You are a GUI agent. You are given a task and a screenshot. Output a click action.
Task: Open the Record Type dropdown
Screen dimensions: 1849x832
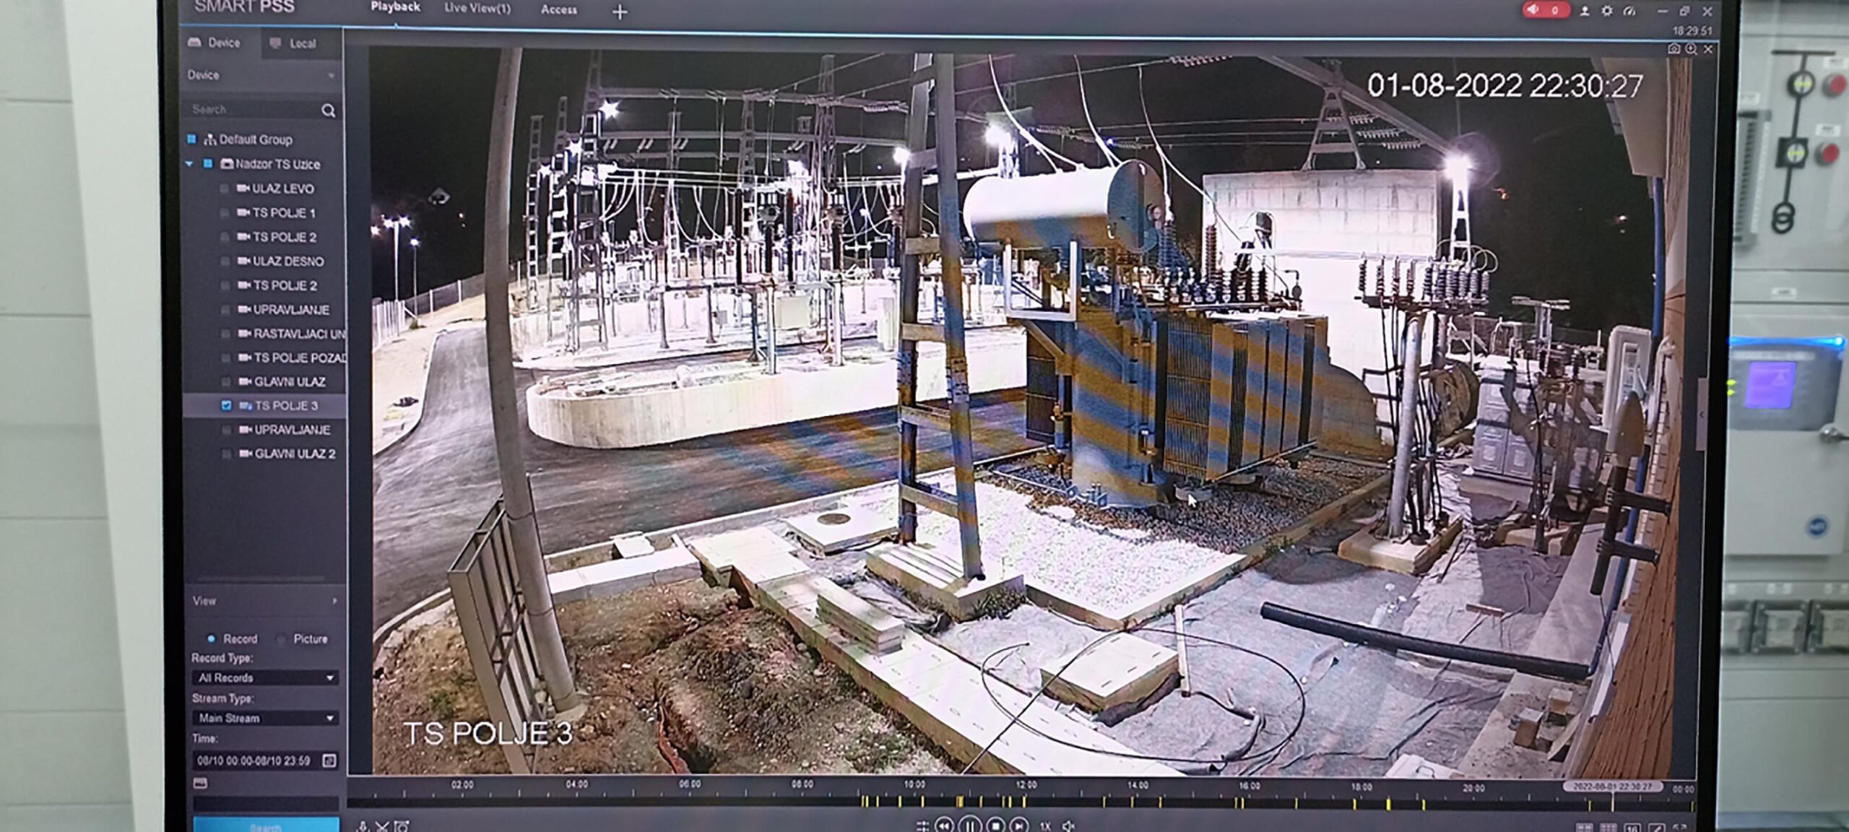tap(265, 677)
